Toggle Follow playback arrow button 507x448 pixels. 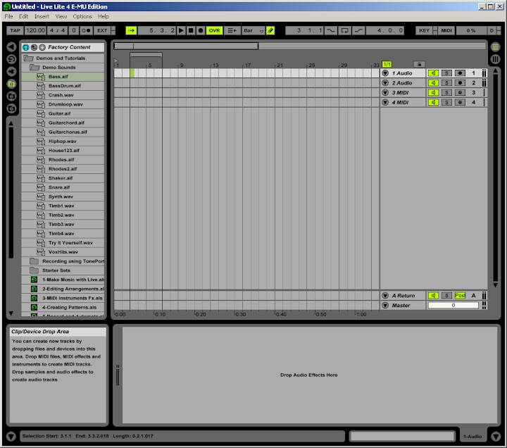click(x=131, y=30)
